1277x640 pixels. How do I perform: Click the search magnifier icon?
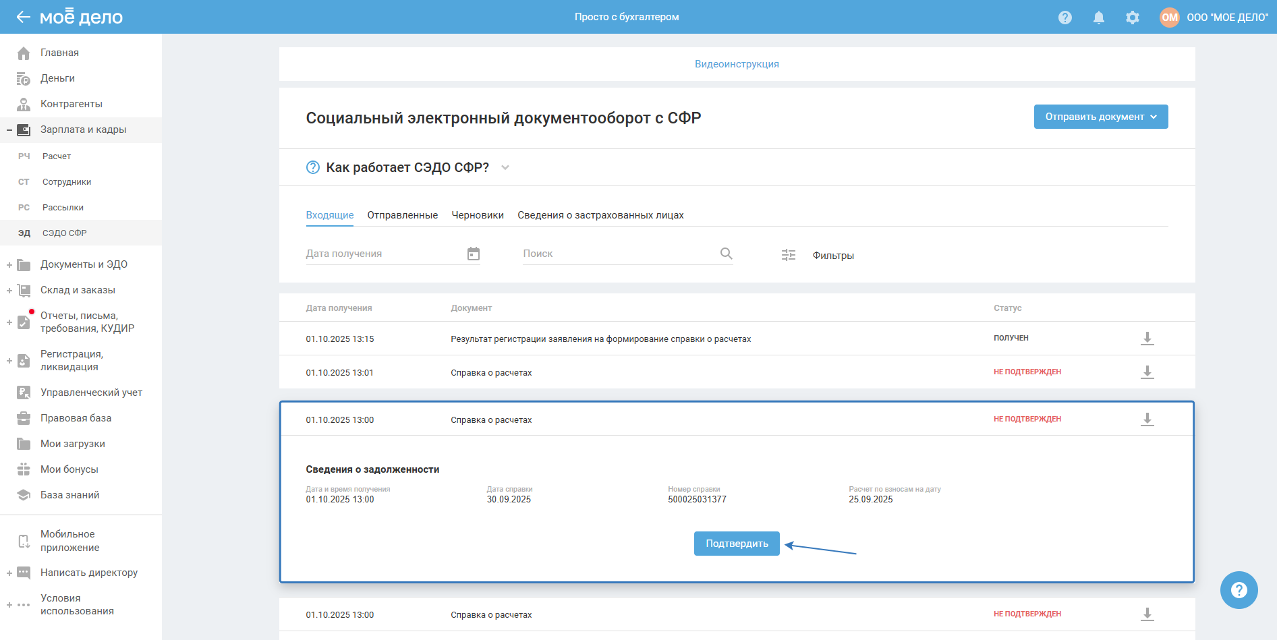click(x=727, y=254)
